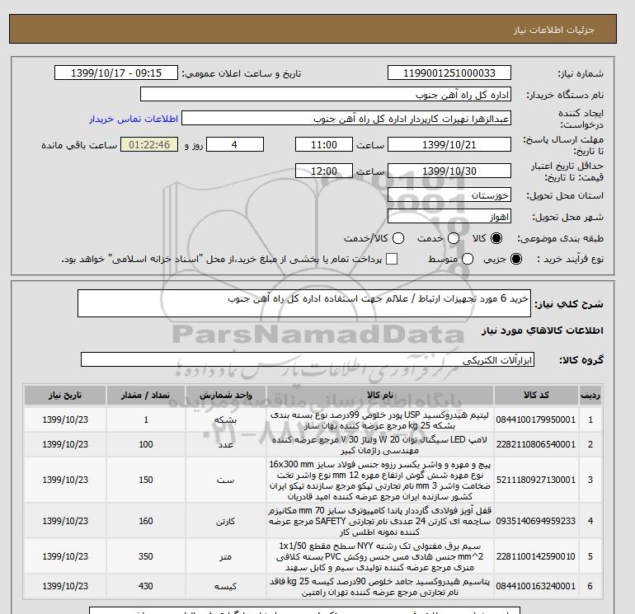This screenshot has height=614, width=635.
Task: Select the کالا/خدمت radio button
Action: [x=398, y=238]
